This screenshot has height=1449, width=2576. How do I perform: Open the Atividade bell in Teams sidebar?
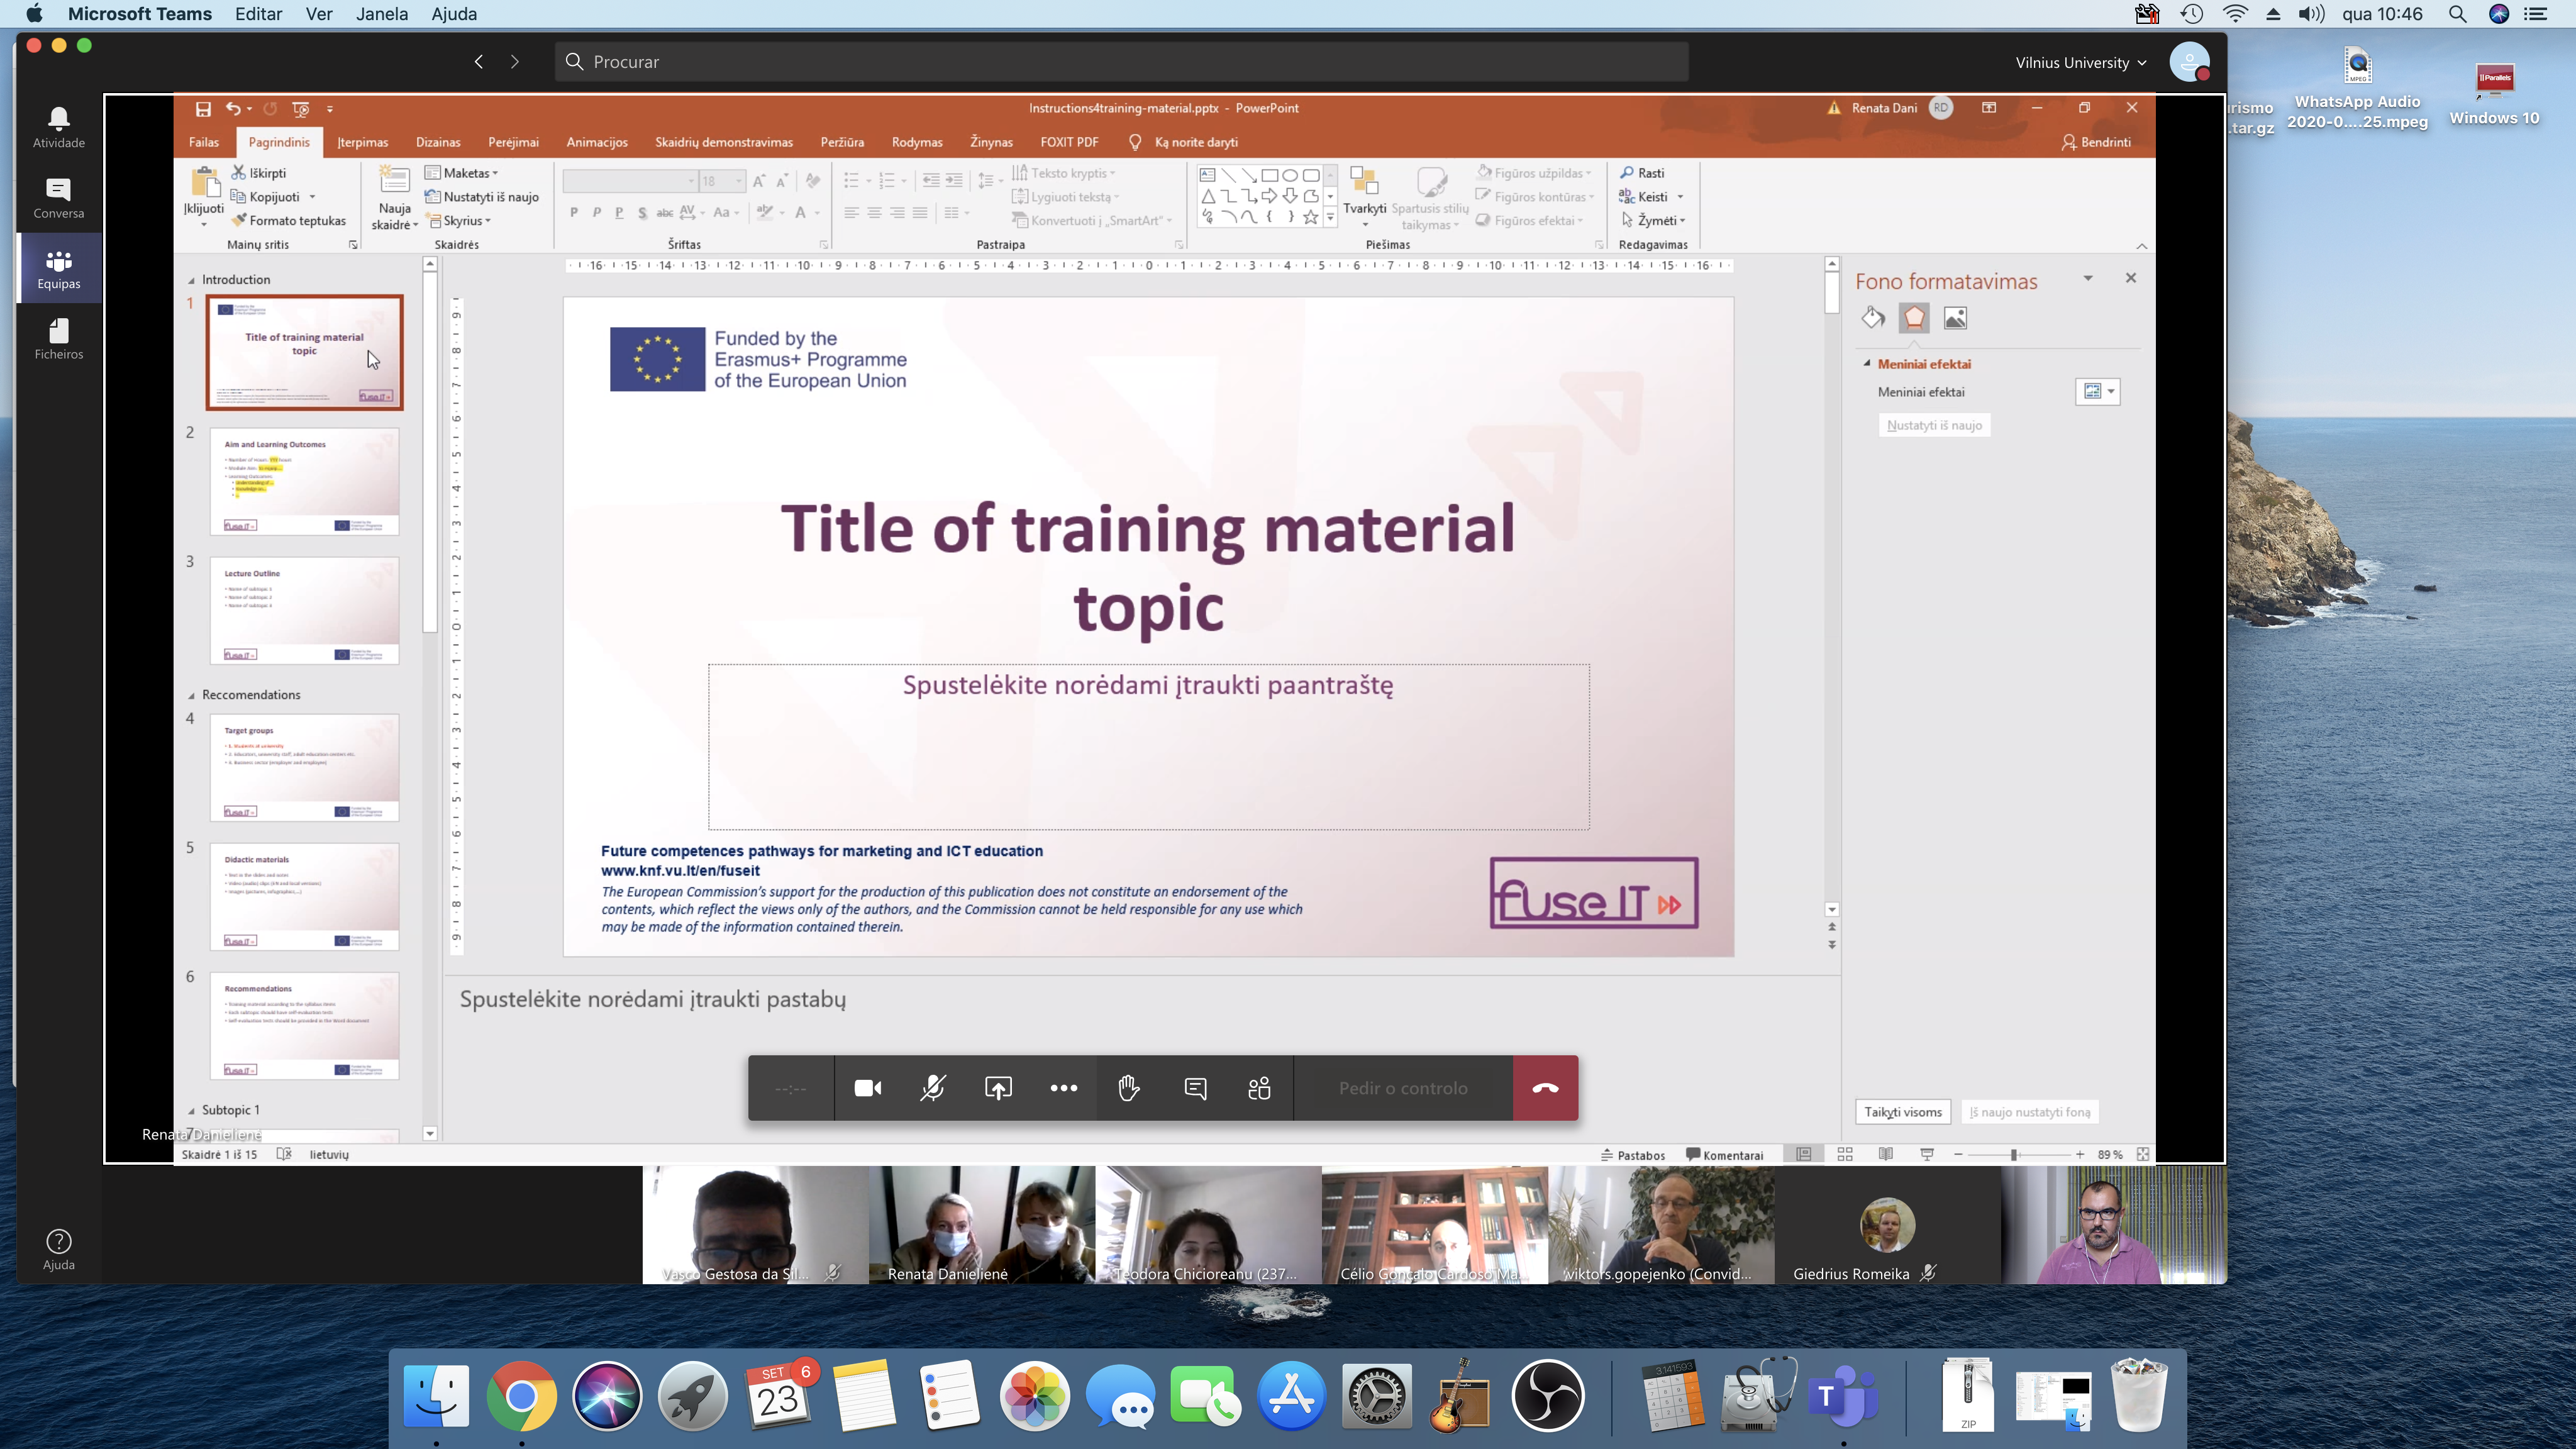coord(59,128)
